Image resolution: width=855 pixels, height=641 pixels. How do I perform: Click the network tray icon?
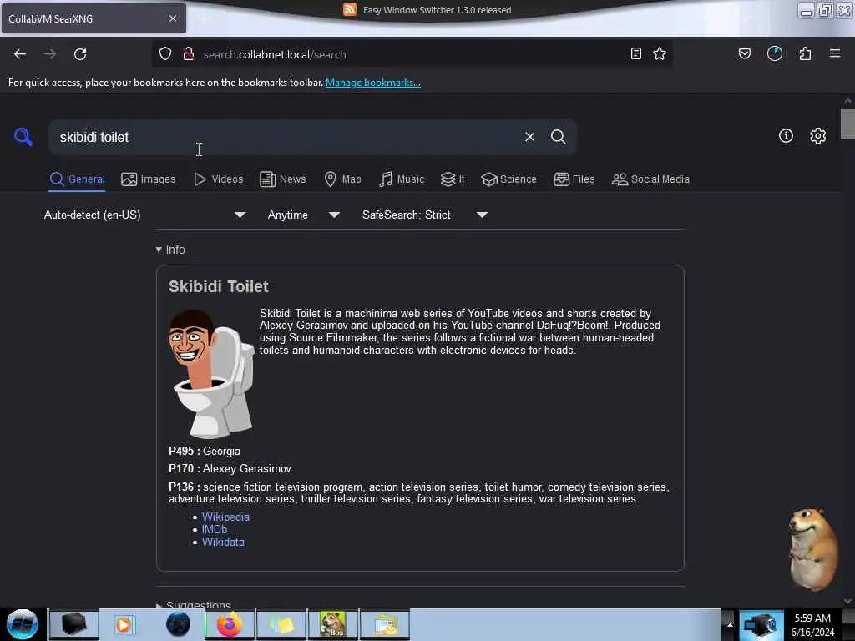[761, 625]
